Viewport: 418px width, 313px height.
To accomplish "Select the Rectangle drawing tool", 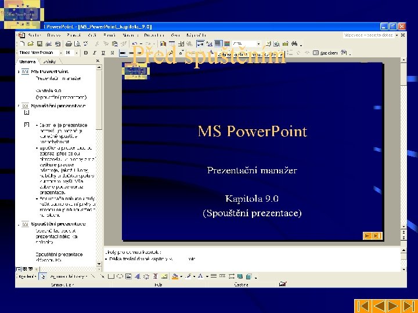I will [x=111, y=276].
